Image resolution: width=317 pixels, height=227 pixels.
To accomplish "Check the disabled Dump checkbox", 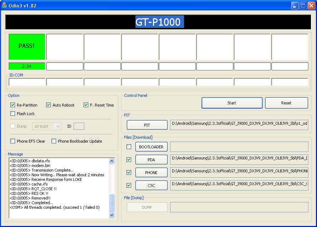I will click(x=13, y=126).
